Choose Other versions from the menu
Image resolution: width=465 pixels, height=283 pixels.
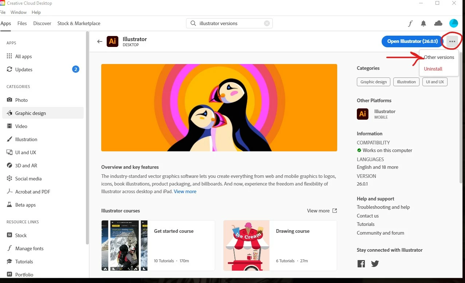(x=439, y=57)
